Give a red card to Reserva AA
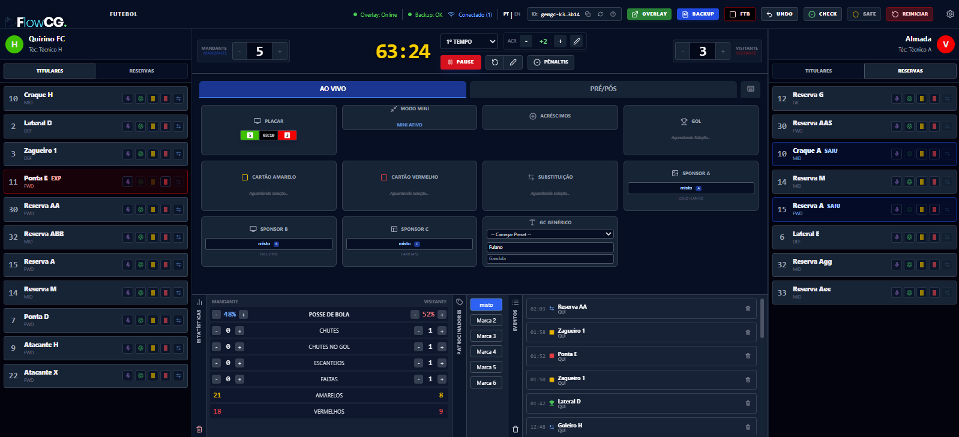This screenshot has width=959, height=437. coord(166,209)
